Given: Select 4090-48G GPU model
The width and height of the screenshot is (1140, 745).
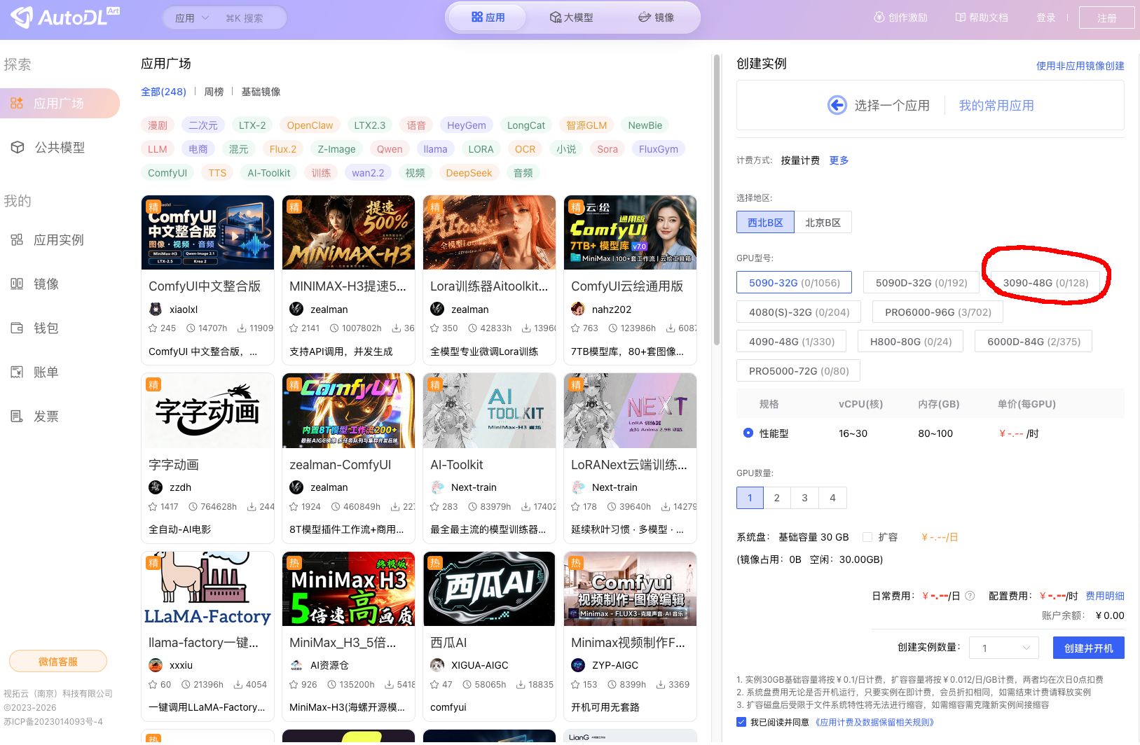Looking at the screenshot, I should click(791, 342).
